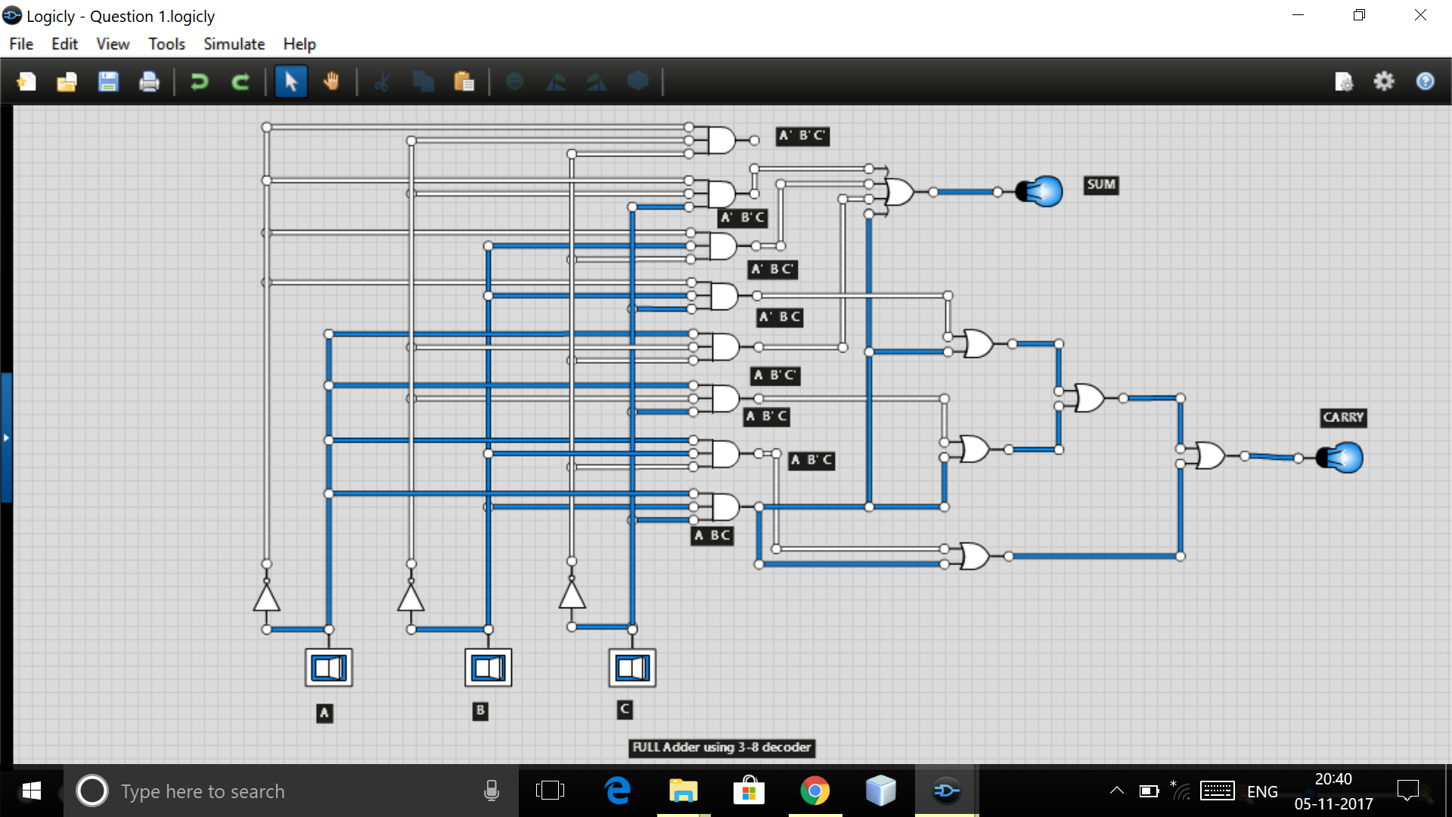This screenshot has width=1452, height=817.
Task: Toggle input switch C
Action: coord(632,668)
